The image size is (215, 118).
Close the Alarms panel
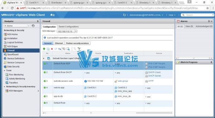pyautogui.click(x=212, y=21)
